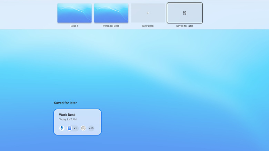Click the +10 overflow badge in Work Desk
Image resolution: width=269 pixels, height=151 pixels.
(x=91, y=128)
